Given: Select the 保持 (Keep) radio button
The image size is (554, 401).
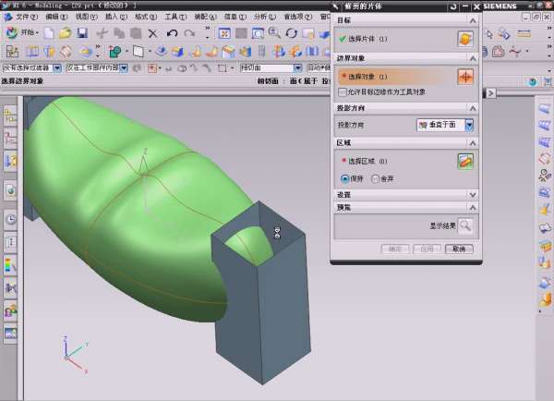Looking at the screenshot, I should click(x=345, y=178).
